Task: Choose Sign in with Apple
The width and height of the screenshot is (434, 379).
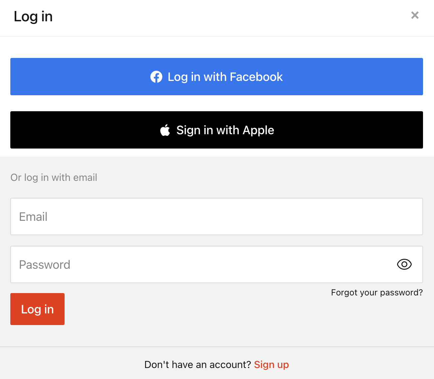Action: click(217, 130)
